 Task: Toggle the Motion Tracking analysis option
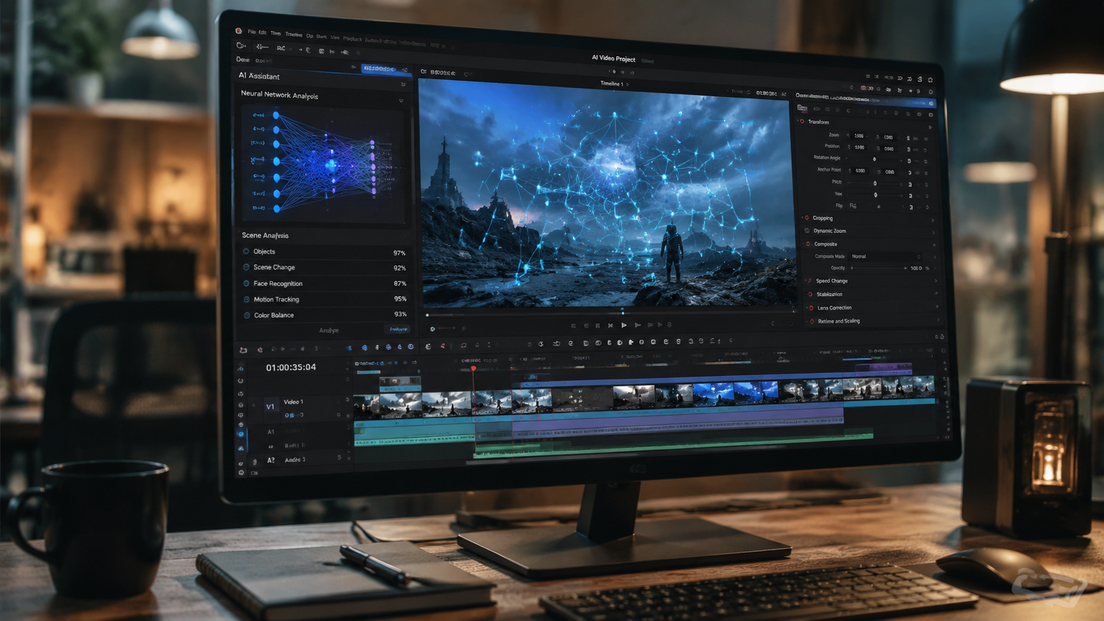click(x=247, y=300)
